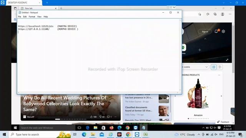
Task: Click the 127.0.0.1:11100 URL line in Notepad
Action: (33, 29)
